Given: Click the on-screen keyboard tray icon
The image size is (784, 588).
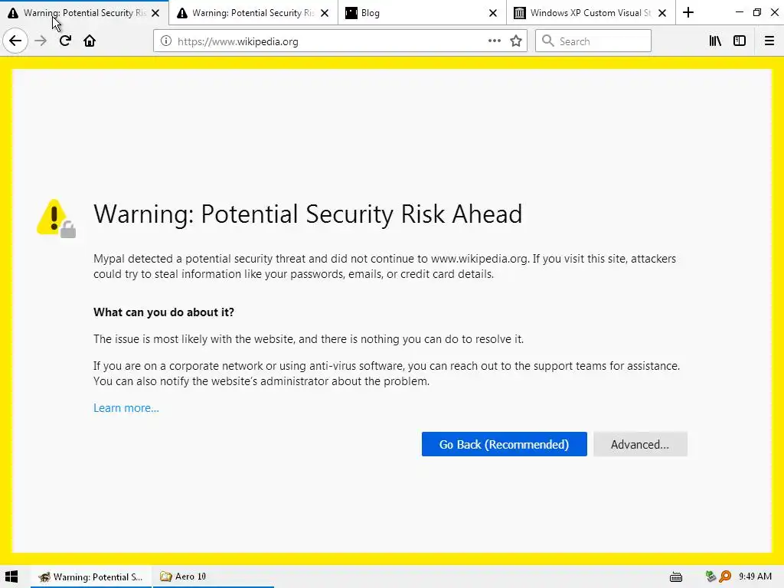Looking at the screenshot, I should click(x=676, y=577).
